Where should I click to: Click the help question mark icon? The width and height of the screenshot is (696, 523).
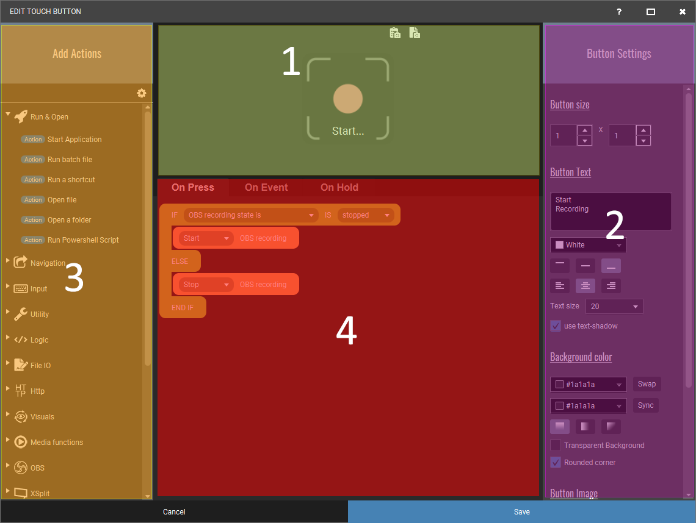[x=619, y=12]
